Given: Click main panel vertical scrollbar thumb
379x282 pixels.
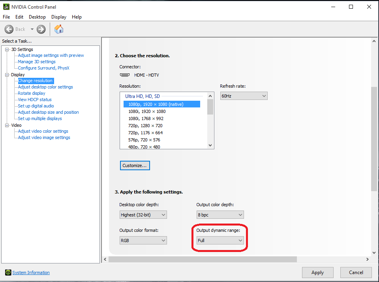Looking at the screenshot, I should (x=374, y=139).
